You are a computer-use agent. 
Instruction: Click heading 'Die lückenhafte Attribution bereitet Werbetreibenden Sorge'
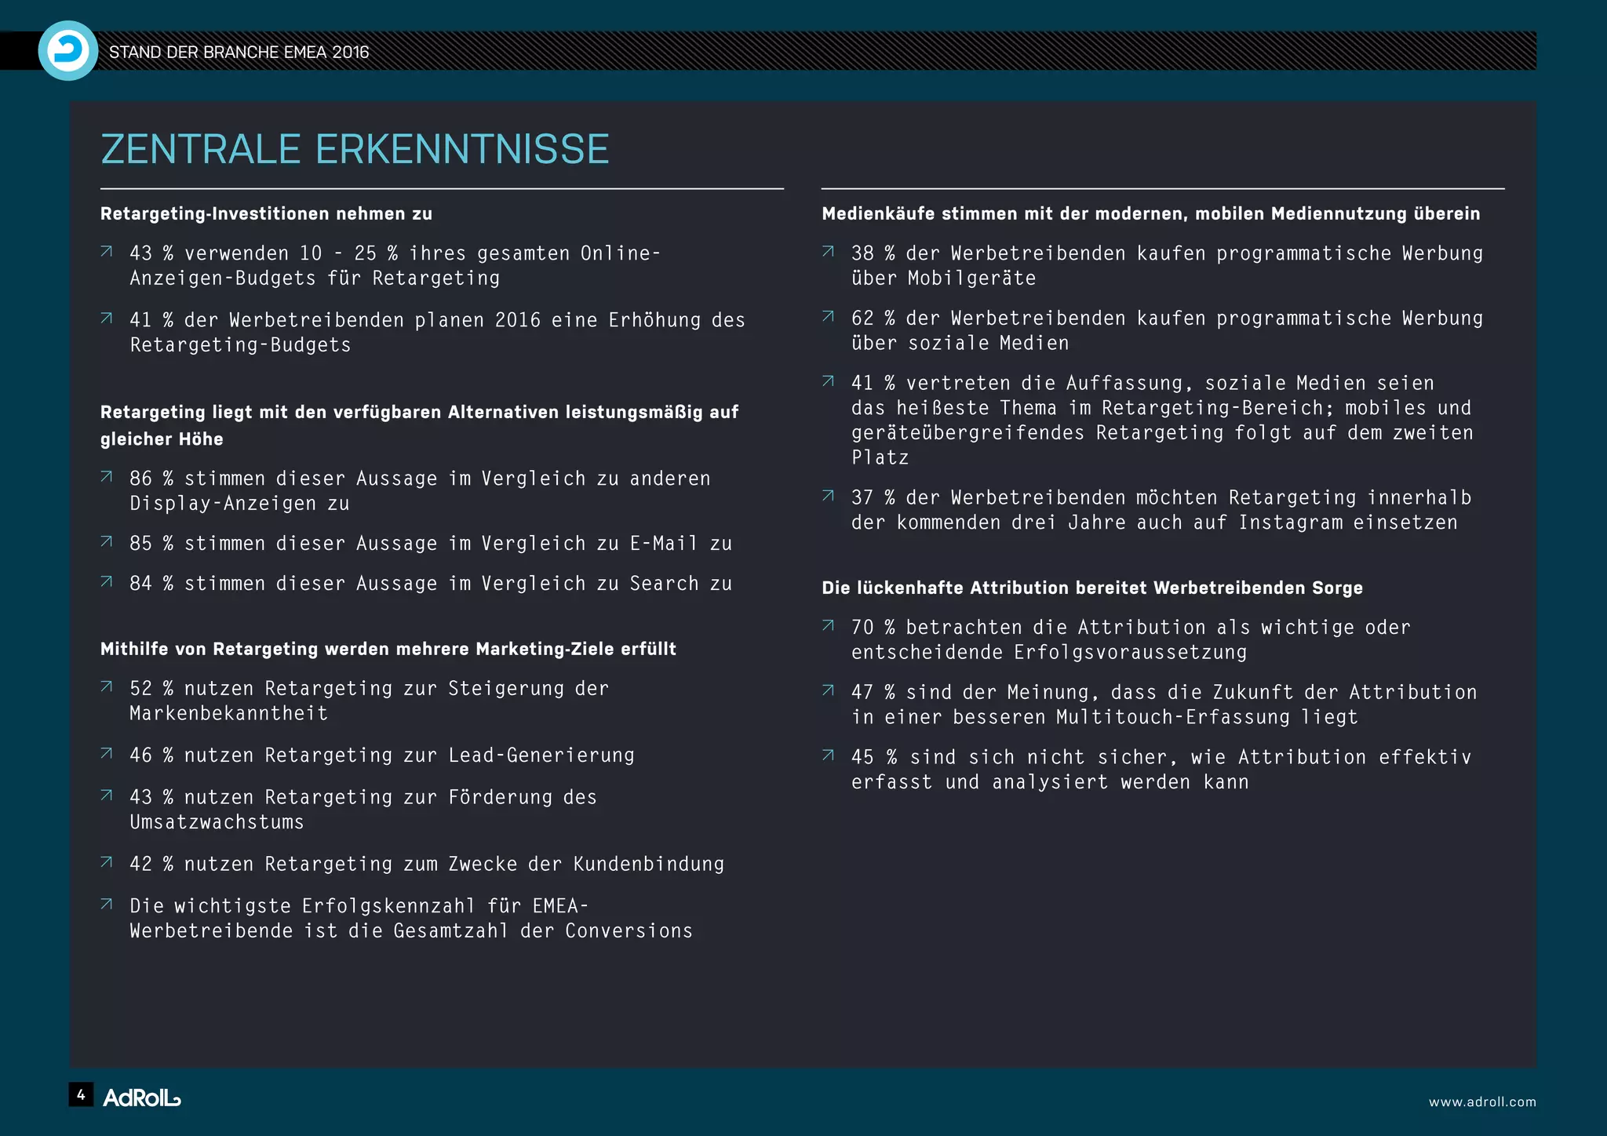1091,588
